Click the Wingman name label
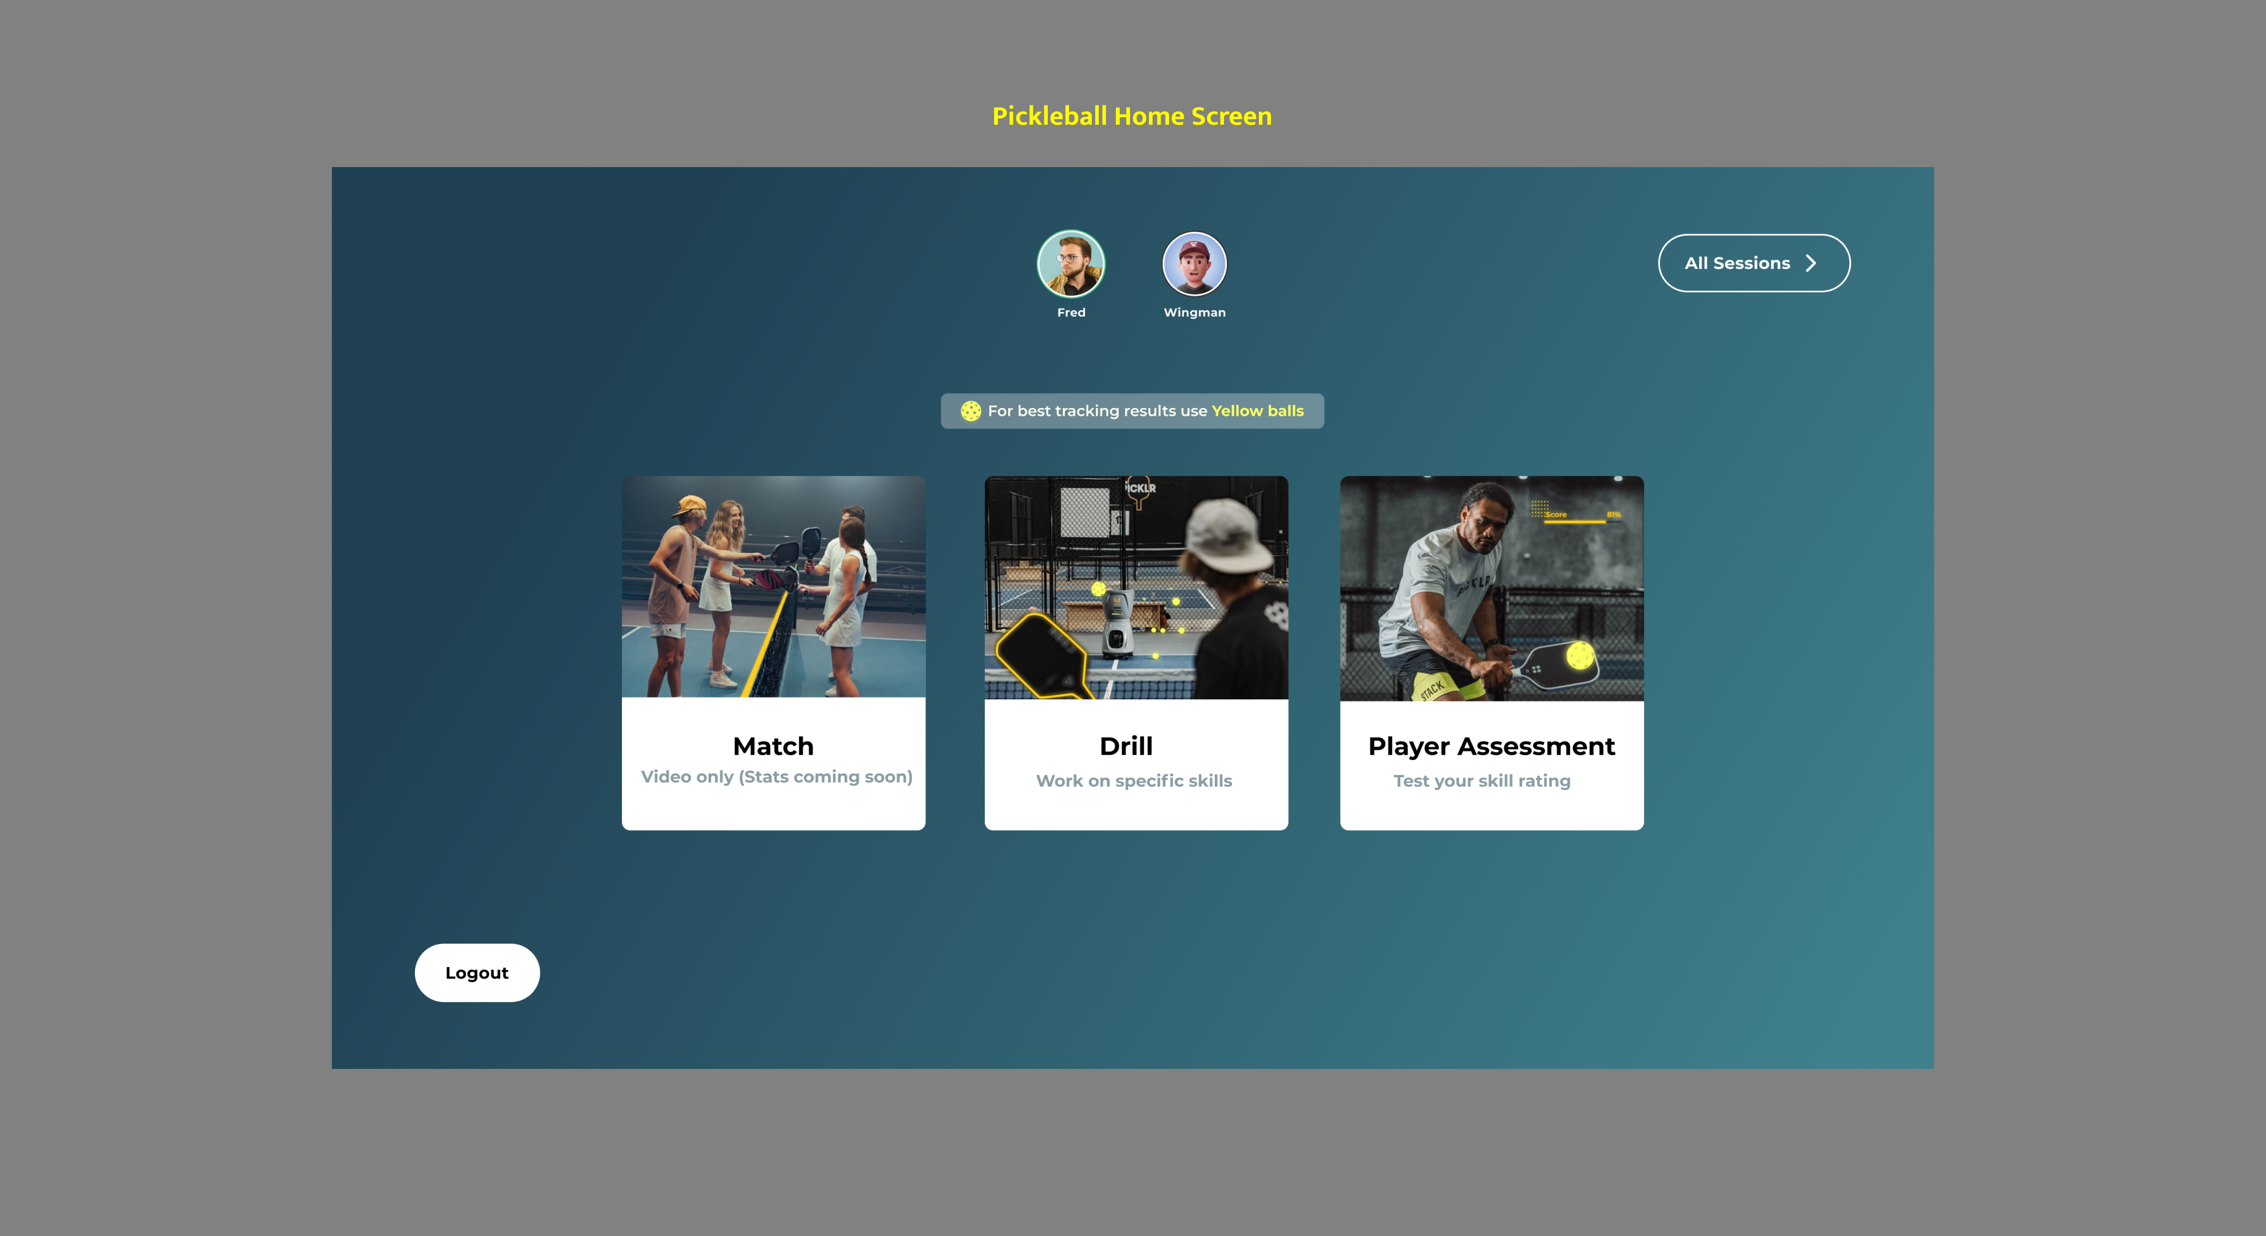 coord(1194,312)
